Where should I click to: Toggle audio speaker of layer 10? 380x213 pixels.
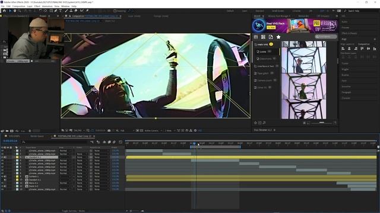pos(5,180)
